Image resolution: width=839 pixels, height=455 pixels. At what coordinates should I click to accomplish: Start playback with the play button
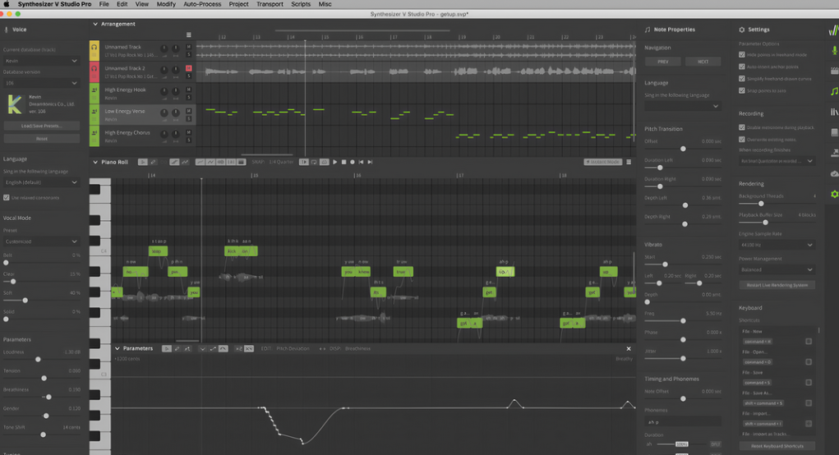pos(335,162)
